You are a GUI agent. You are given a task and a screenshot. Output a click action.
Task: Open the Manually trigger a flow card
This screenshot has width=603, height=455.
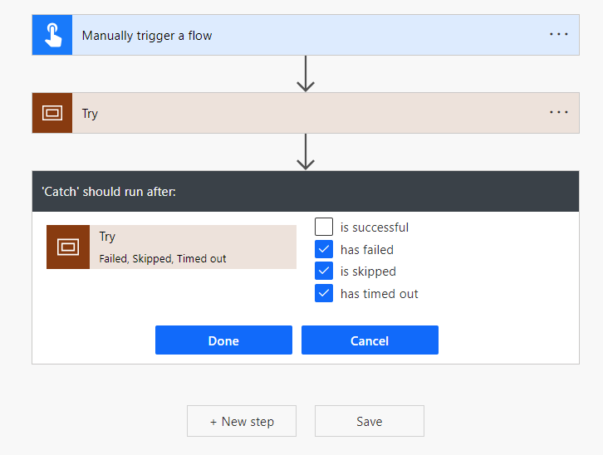tap(306, 35)
